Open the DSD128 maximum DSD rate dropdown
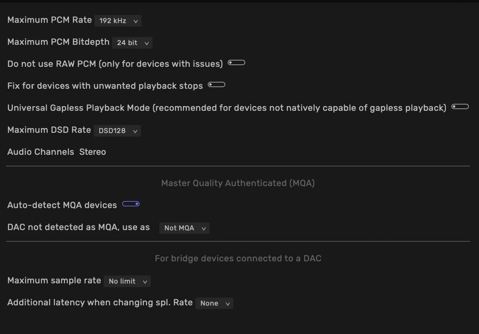Viewport: 479px width, 334px height. (117, 131)
